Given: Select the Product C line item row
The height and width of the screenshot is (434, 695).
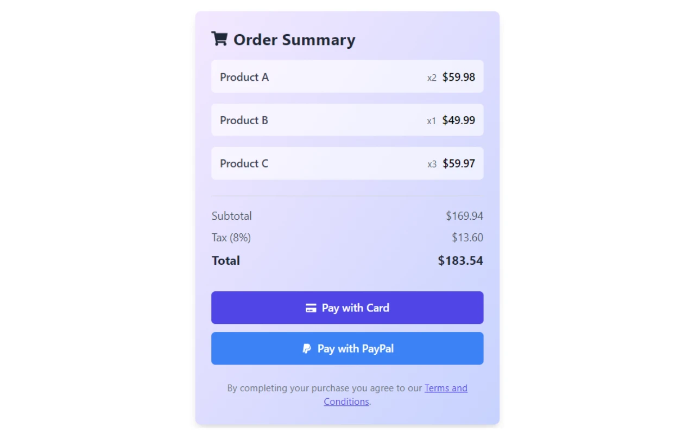Looking at the screenshot, I should click(x=347, y=163).
